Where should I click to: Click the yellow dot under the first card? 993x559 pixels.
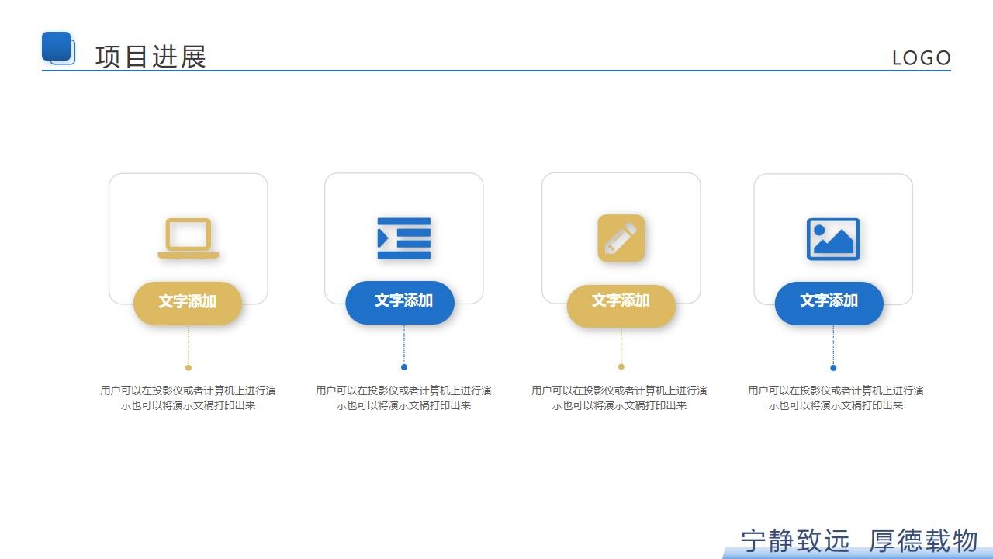(188, 366)
